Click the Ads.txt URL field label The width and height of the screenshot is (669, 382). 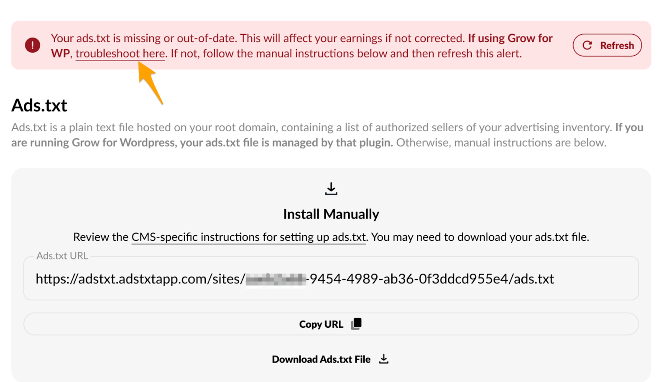[62, 255]
